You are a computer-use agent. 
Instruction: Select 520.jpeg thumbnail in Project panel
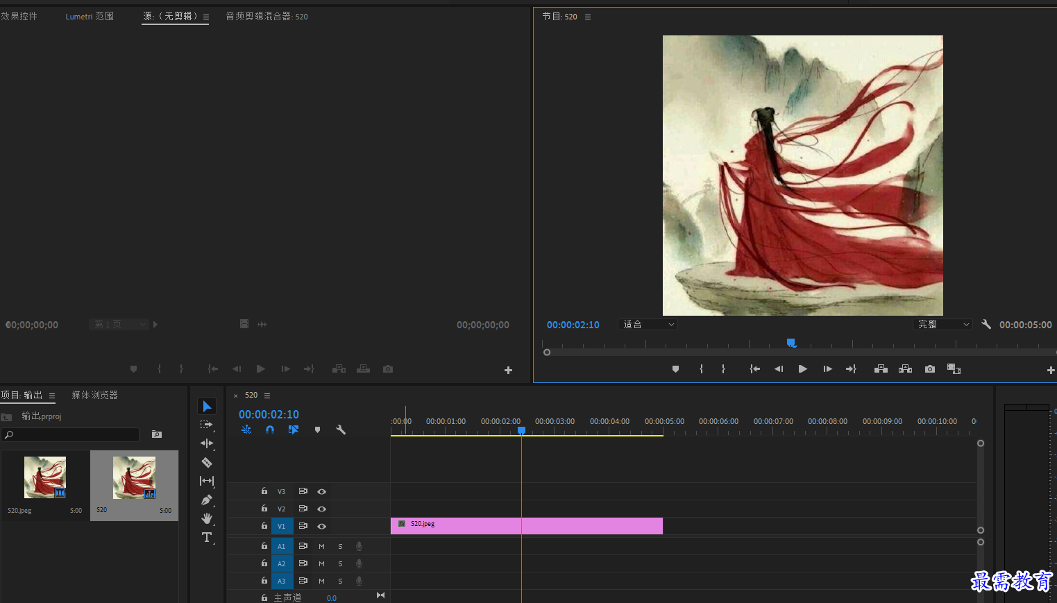click(x=45, y=477)
